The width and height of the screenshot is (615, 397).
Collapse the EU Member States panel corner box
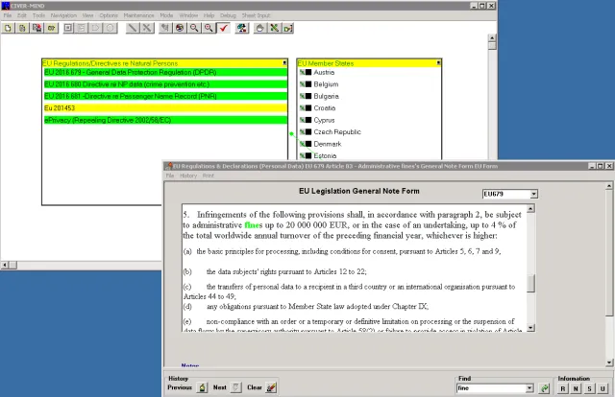pos(438,62)
